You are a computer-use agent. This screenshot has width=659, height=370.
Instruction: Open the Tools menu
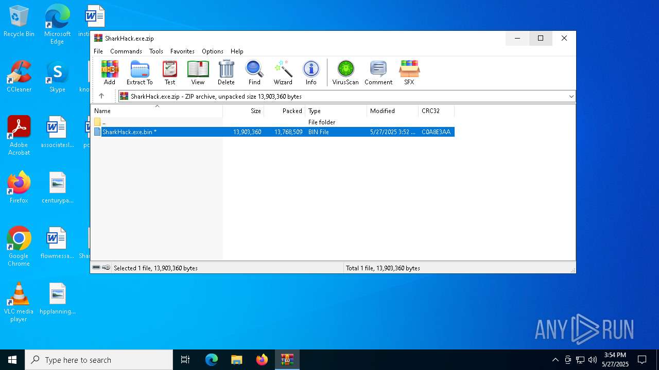point(156,51)
